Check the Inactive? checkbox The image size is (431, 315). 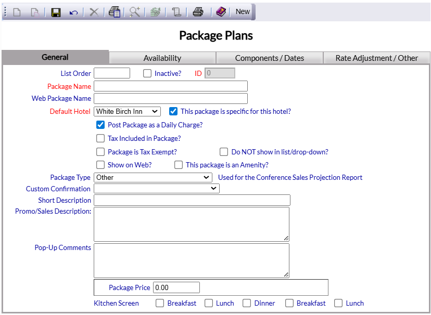(147, 74)
